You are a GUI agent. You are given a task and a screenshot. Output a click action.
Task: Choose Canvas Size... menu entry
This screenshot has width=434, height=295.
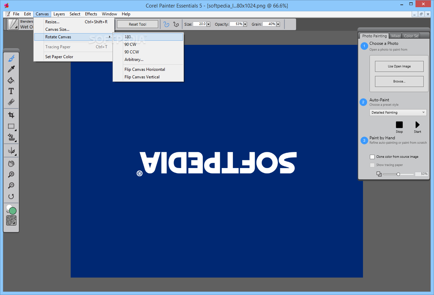coord(73,29)
